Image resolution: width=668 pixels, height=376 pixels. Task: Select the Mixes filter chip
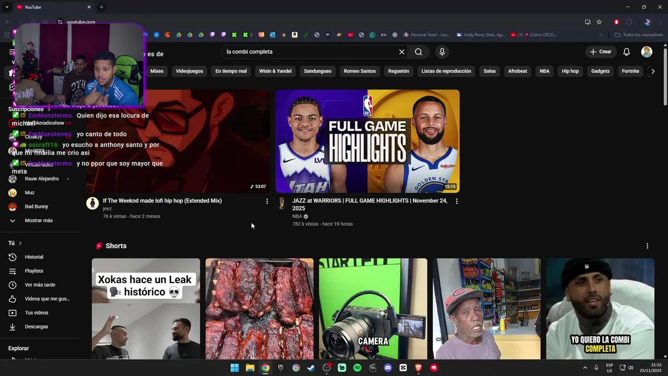[x=157, y=71]
